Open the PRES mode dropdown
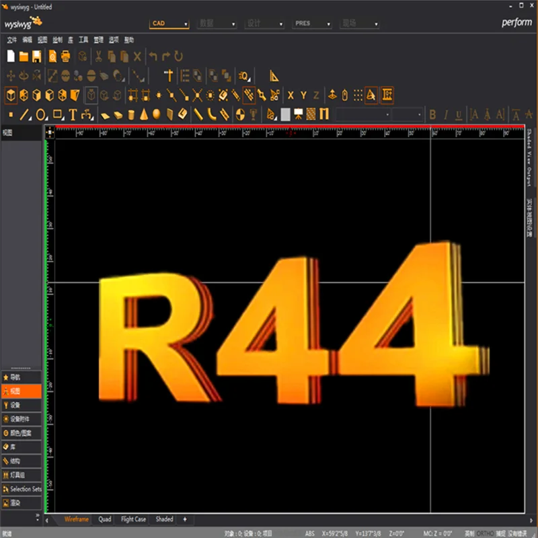This screenshot has width=538, height=538. [312, 24]
